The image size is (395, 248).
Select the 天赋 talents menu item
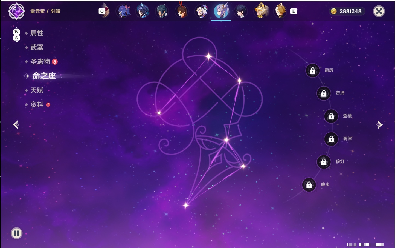37,90
